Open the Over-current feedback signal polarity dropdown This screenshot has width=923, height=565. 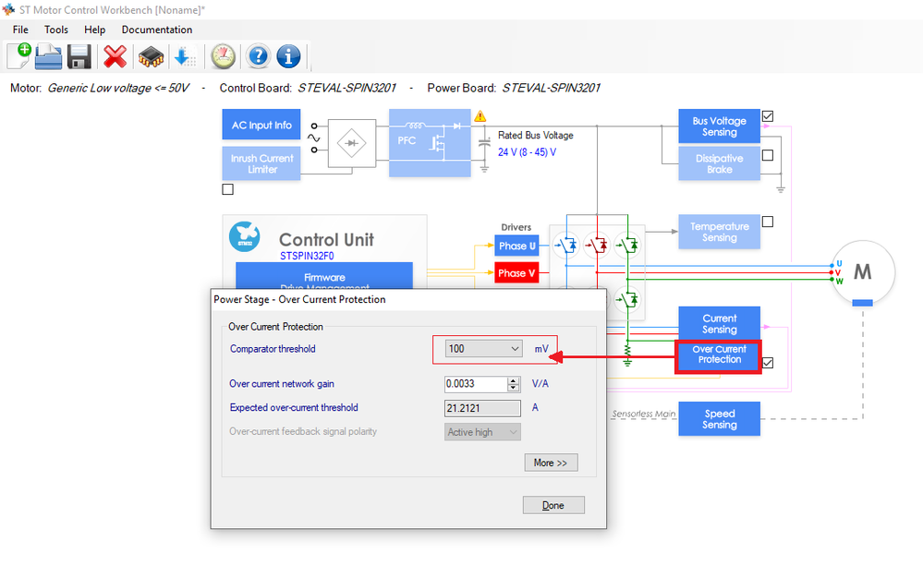(x=482, y=432)
